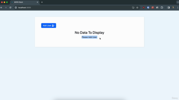Close the MERN Stack tab
Viewport: 179px width, 100px height.
click(x=37, y=2)
